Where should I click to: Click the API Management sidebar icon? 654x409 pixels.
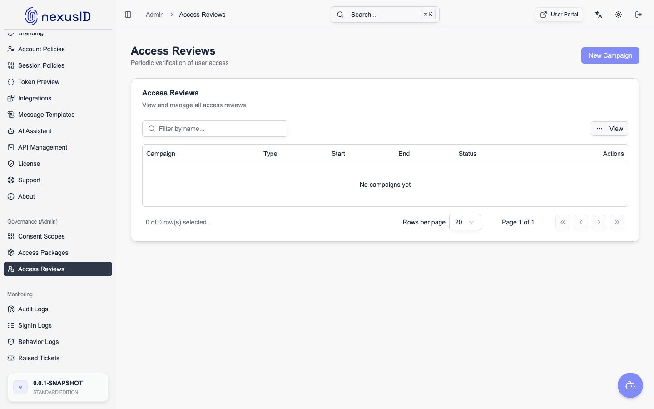11,147
